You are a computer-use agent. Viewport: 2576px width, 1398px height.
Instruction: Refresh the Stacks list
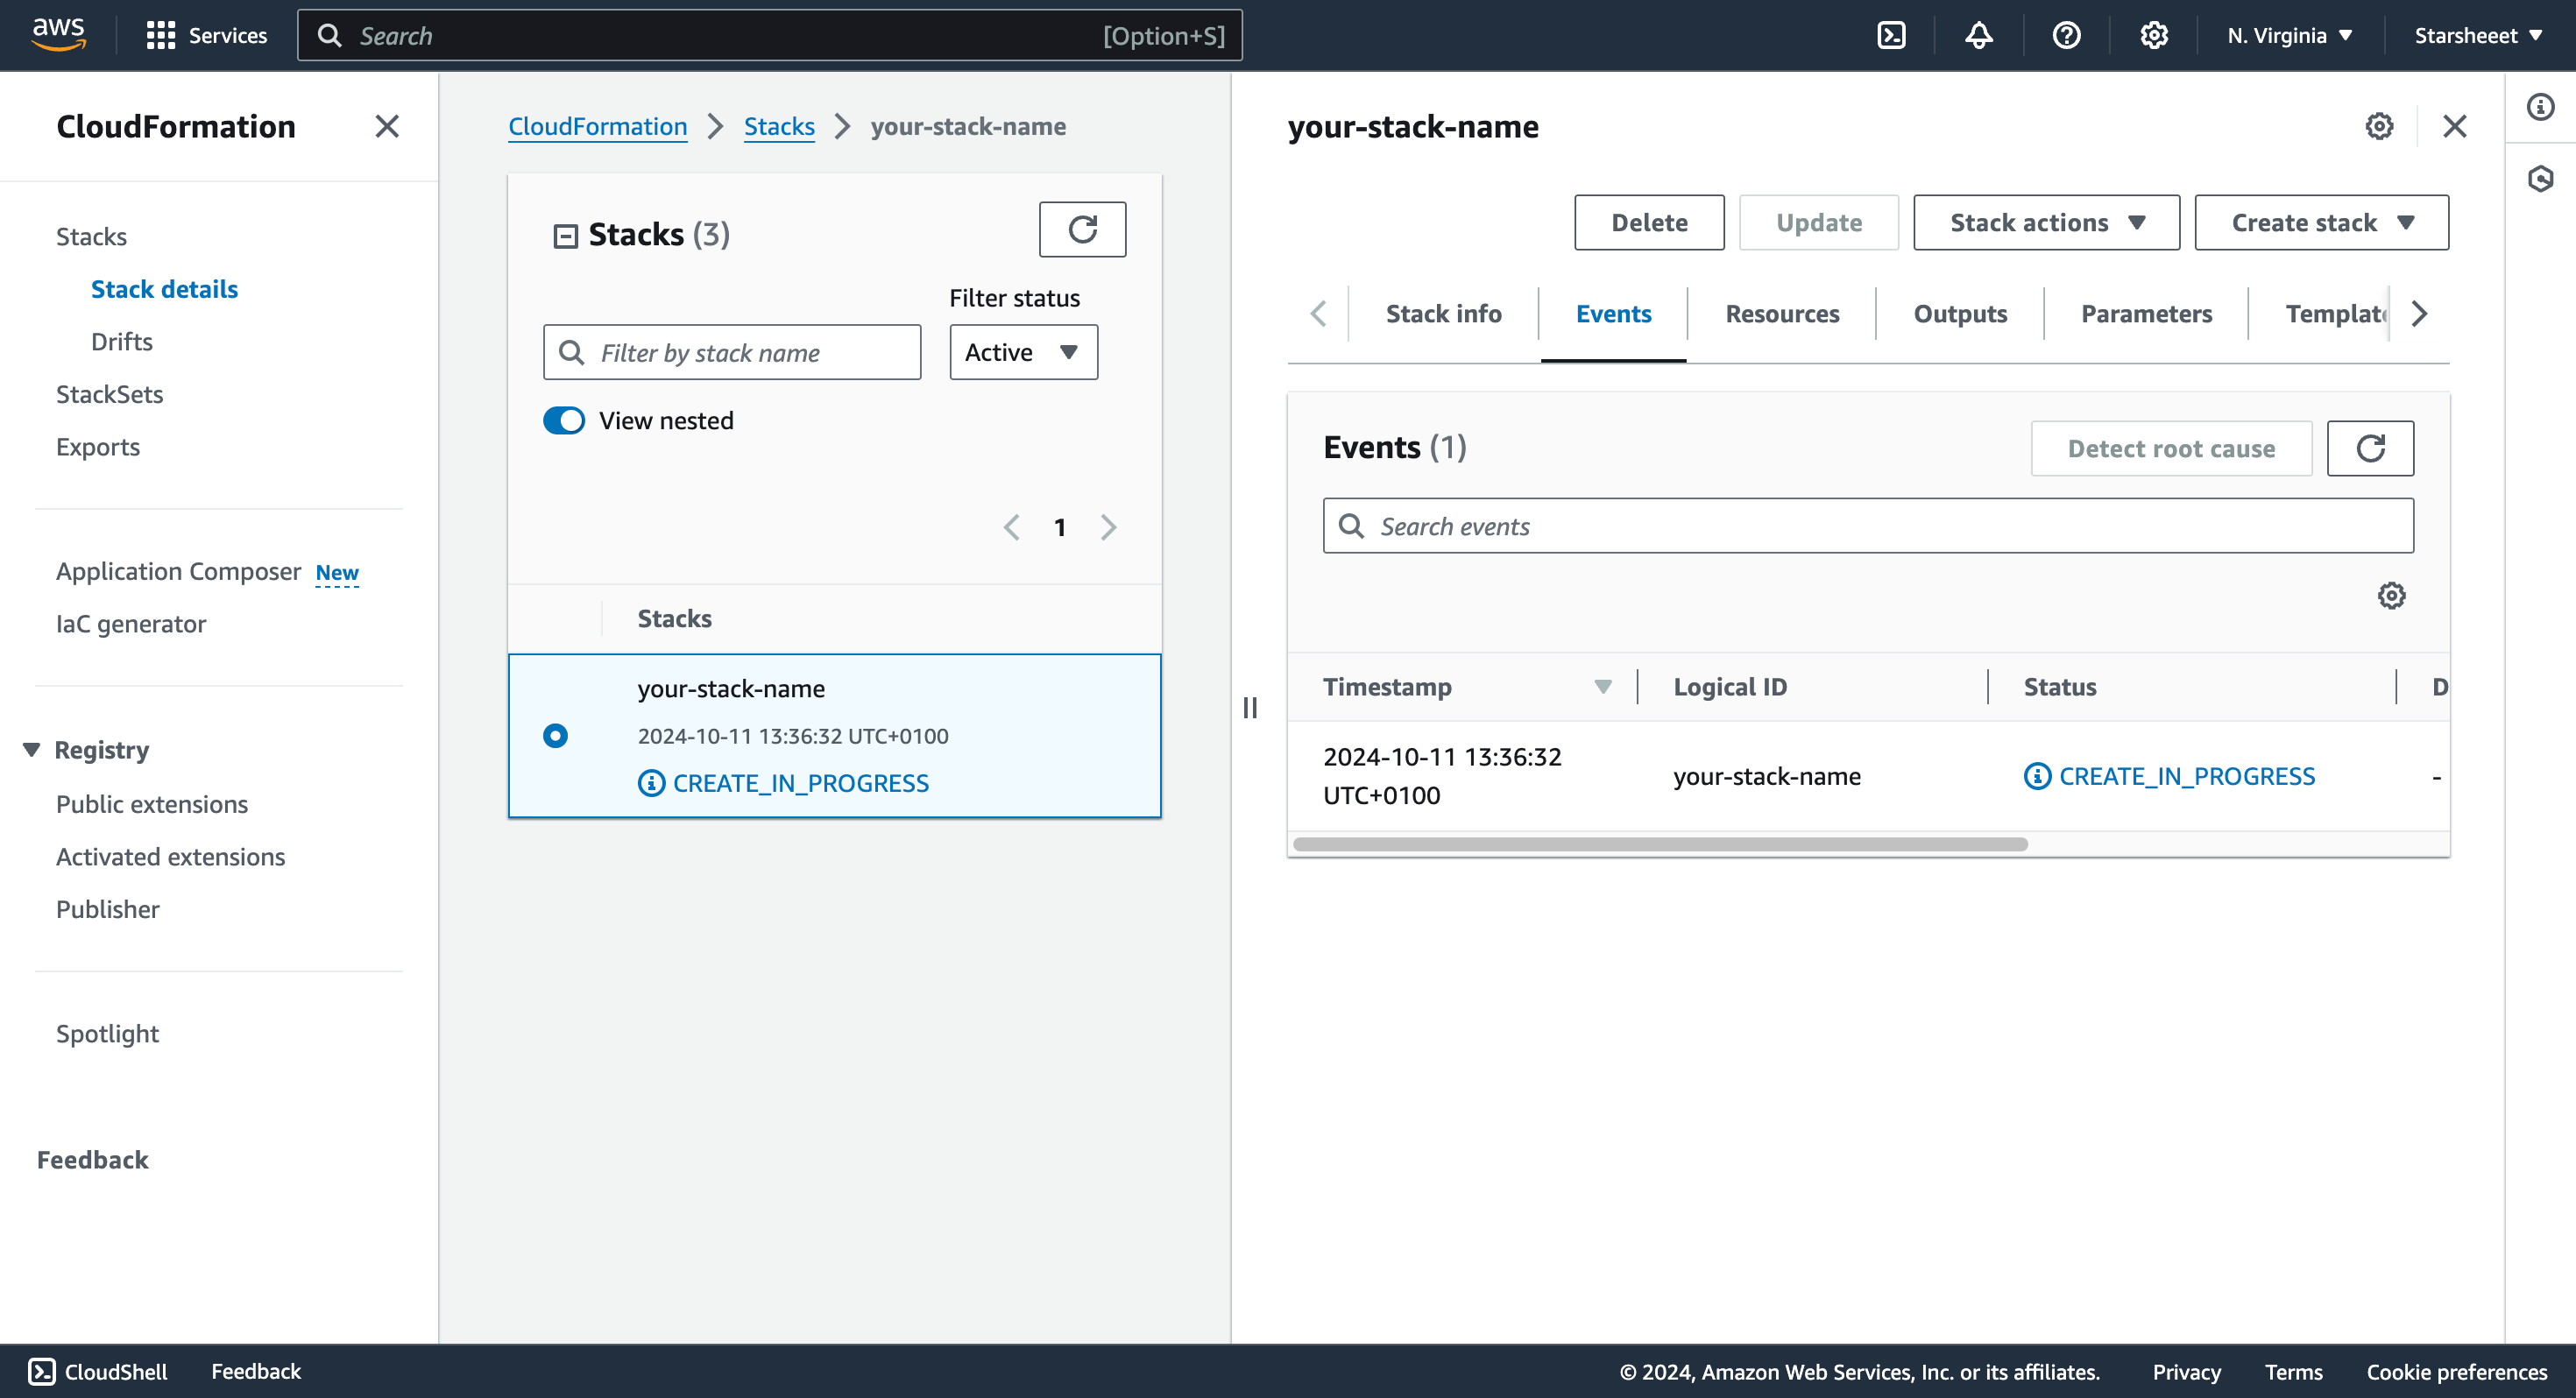point(1082,230)
